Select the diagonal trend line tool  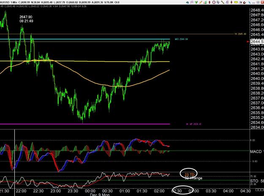click(223, 3)
